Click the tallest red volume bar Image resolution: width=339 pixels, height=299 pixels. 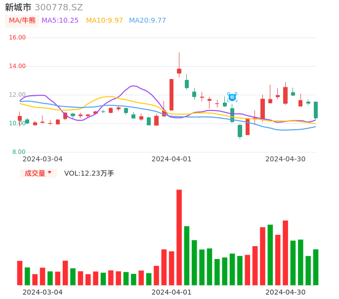(x=179, y=237)
